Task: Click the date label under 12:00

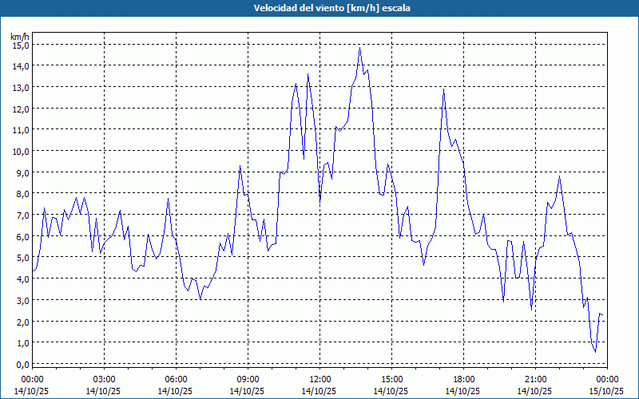Action: coord(319,391)
